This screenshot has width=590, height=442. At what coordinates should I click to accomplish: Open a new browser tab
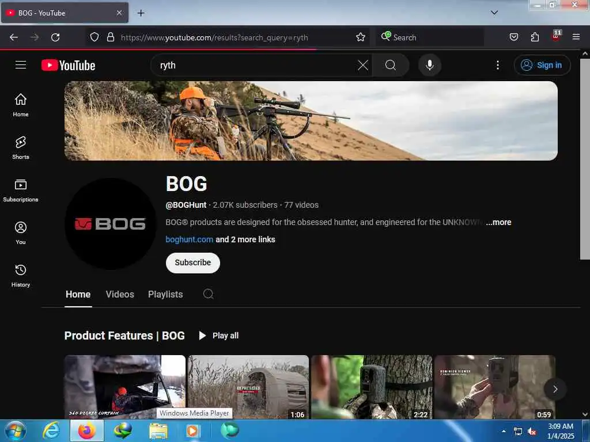(x=141, y=13)
